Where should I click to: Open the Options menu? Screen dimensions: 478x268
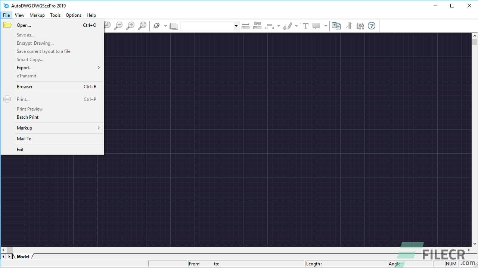click(x=73, y=15)
